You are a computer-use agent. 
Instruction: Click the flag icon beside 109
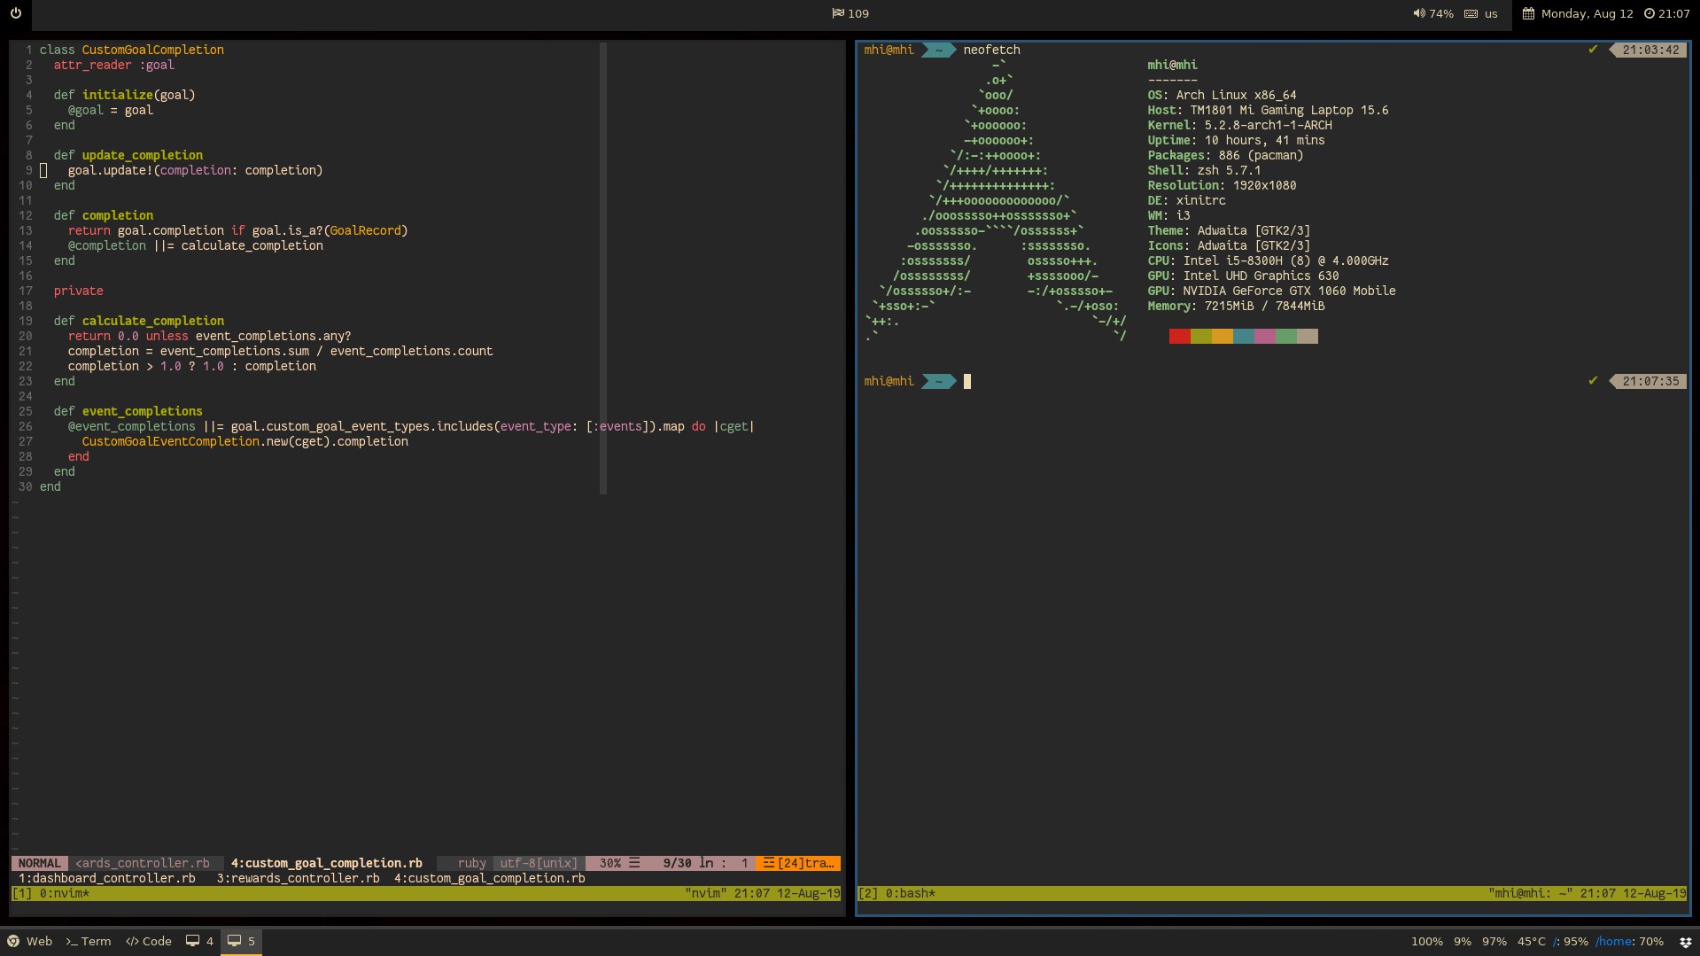[837, 13]
